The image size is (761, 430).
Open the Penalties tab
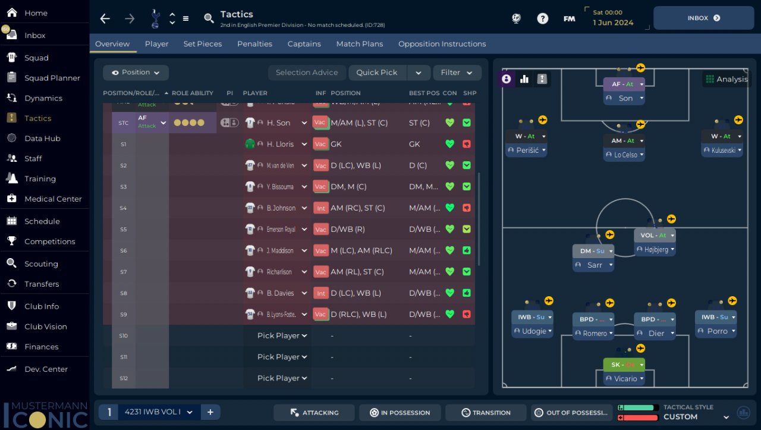(254, 44)
